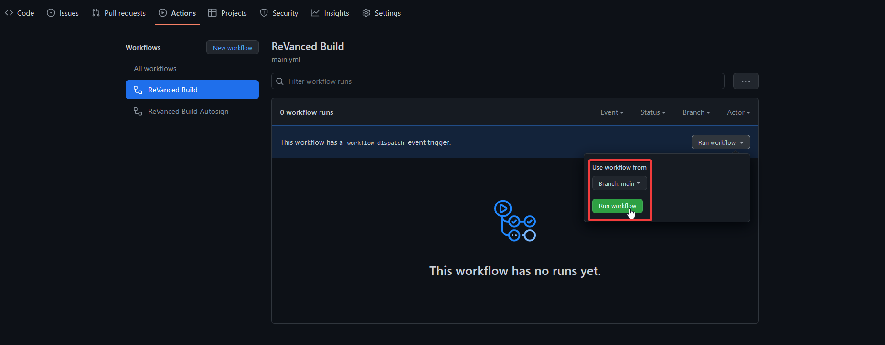Click the Projects table icon
Viewport: 885px width, 345px height.
point(213,13)
